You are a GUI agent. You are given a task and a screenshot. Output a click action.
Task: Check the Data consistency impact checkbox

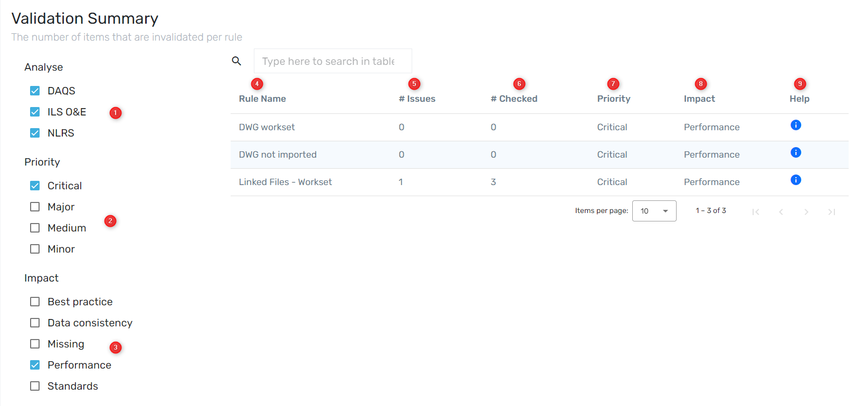(x=35, y=323)
